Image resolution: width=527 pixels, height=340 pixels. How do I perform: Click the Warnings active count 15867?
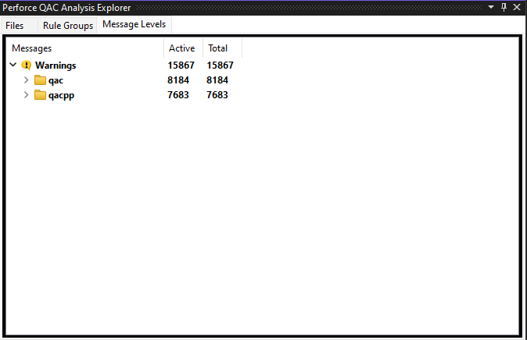click(x=181, y=66)
